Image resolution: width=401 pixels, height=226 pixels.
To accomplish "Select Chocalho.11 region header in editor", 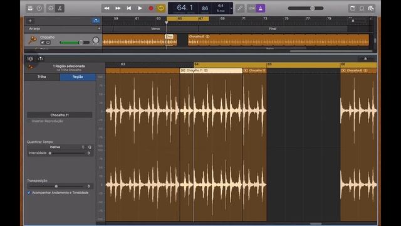I will coord(211,70).
